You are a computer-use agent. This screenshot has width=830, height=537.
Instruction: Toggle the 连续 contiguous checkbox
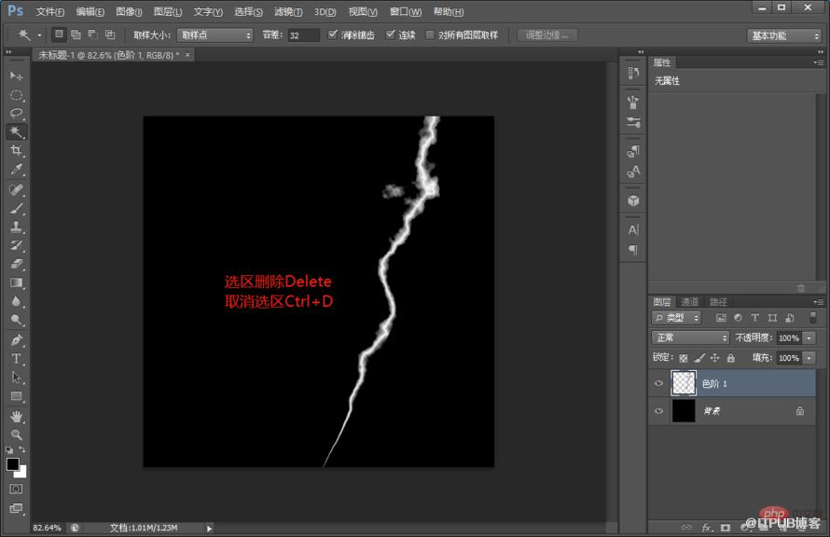pos(391,34)
